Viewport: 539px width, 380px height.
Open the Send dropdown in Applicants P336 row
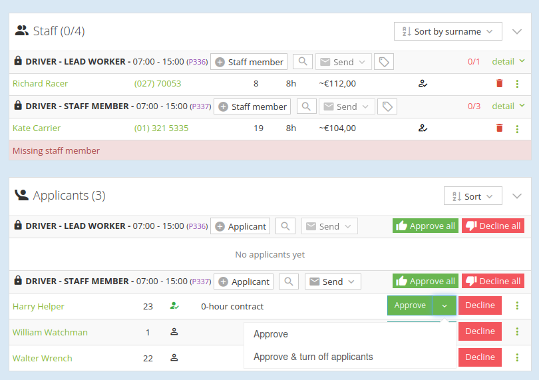click(329, 226)
